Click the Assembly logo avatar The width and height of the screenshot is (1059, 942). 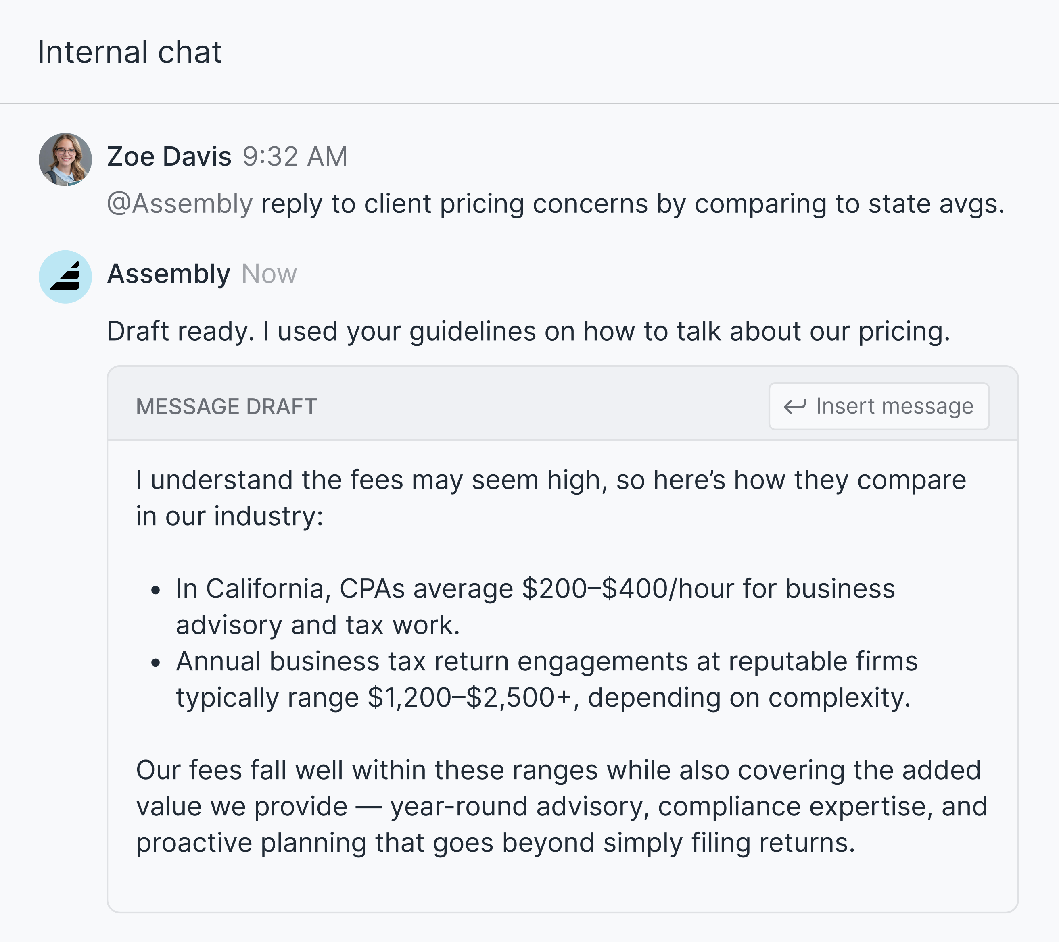(65, 277)
